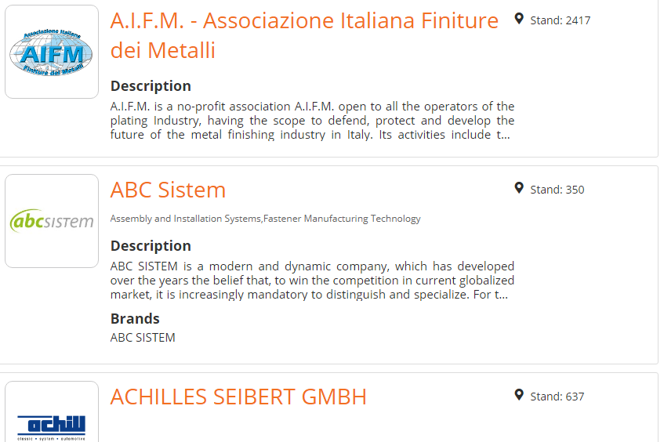Click the Stand: 637 label

(557, 397)
